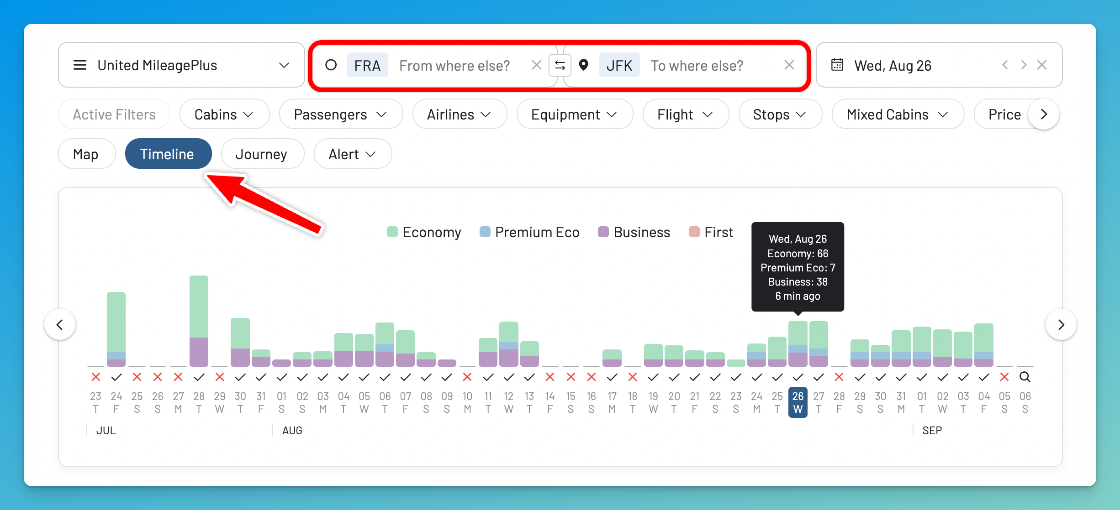Click the checkmark above 30 T in July
The image size is (1120, 510).
[x=240, y=377]
